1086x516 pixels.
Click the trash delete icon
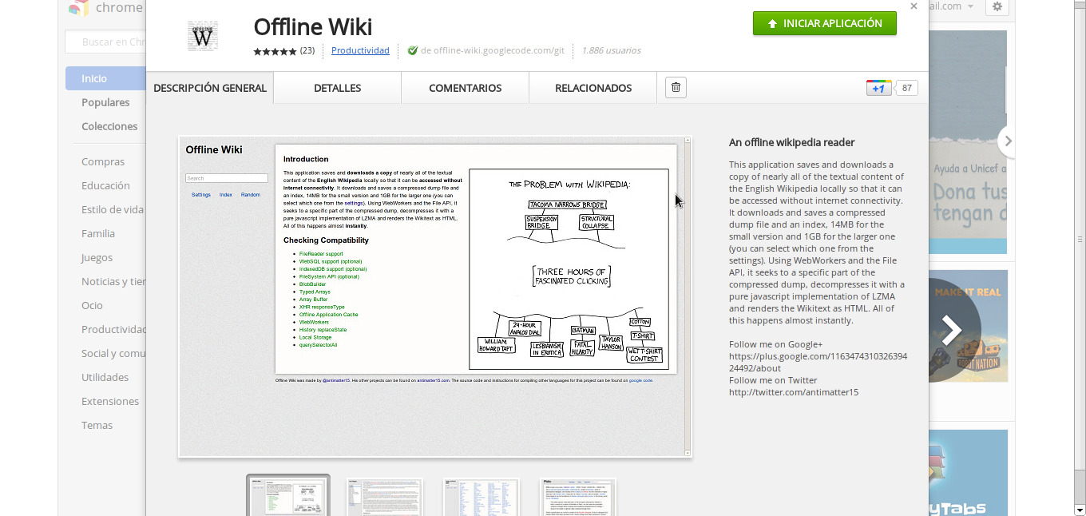point(675,87)
